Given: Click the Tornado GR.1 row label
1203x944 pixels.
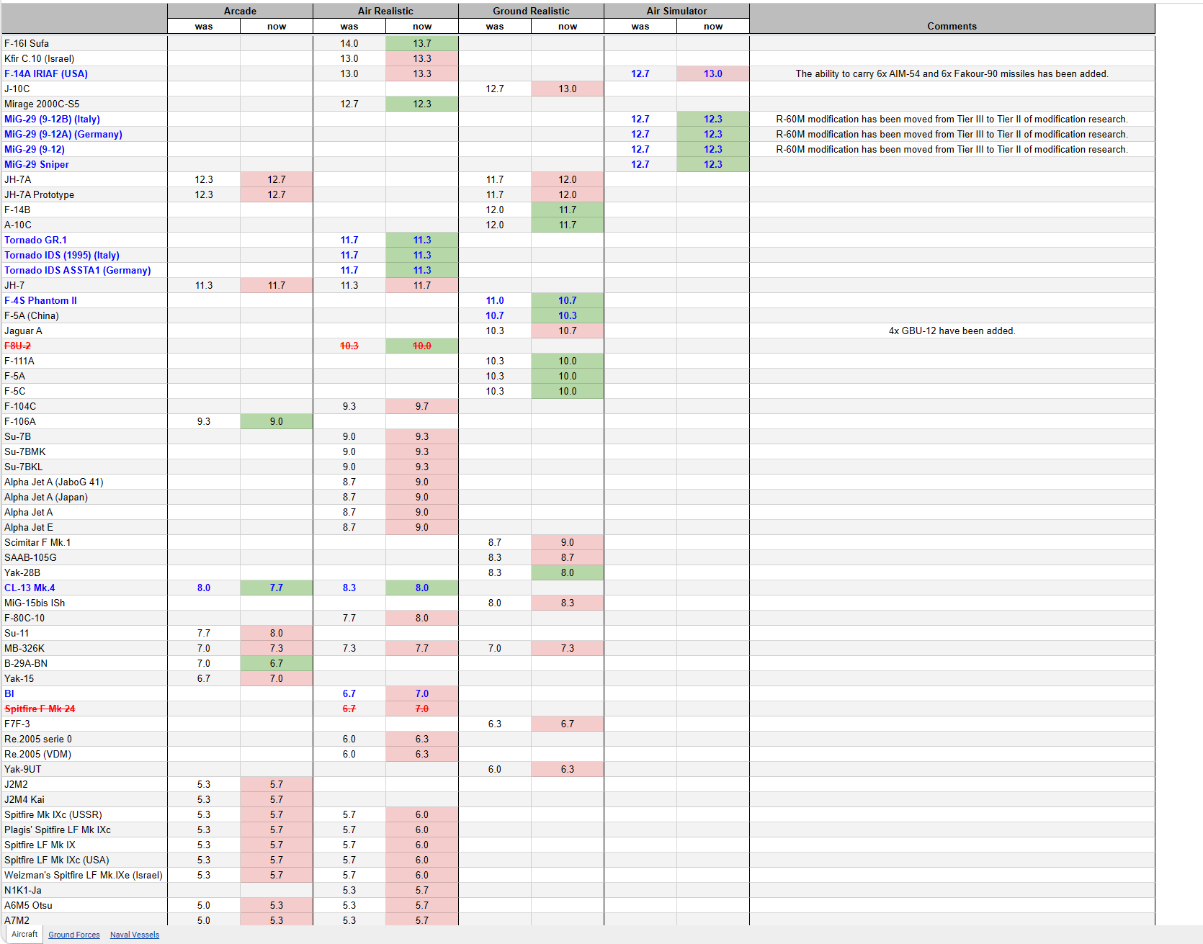Looking at the screenshot, I should 35,240.
